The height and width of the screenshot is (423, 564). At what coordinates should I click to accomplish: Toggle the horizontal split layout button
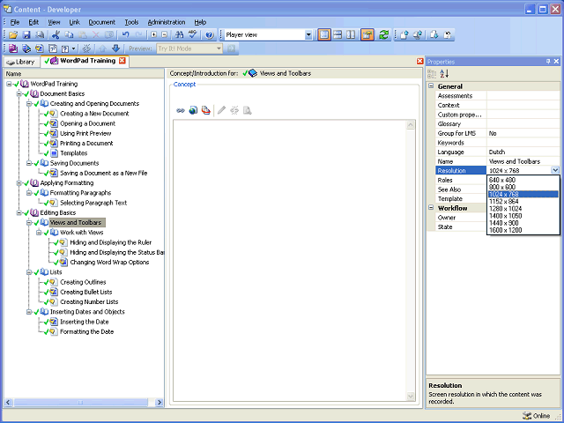(x=338, y=34)
